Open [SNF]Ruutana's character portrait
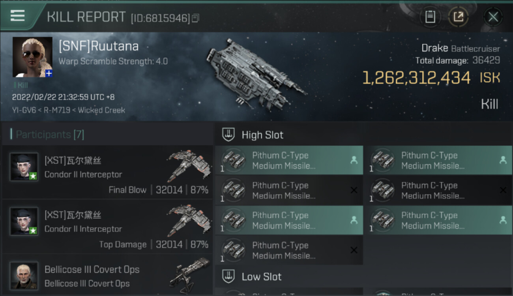The width and height of the screenshot is (513, 296). 32,56
